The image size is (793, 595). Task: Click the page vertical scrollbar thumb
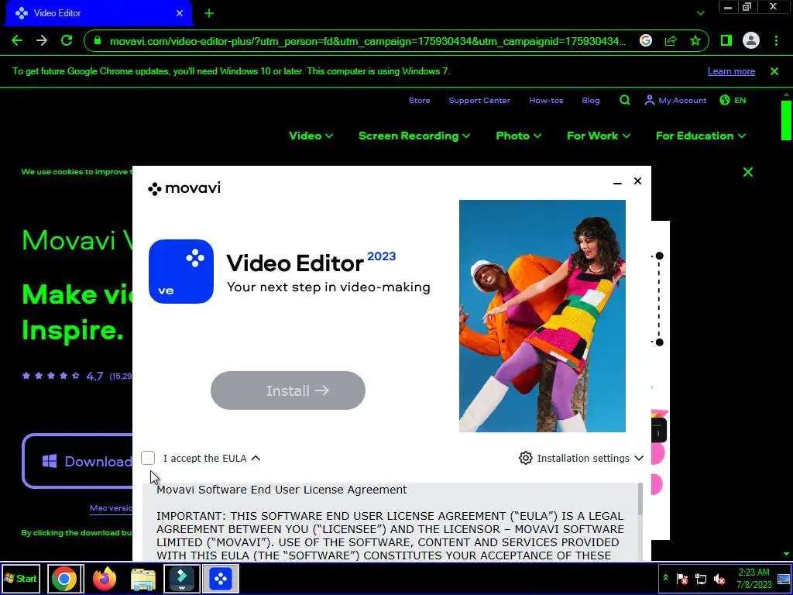coord(786,120)
